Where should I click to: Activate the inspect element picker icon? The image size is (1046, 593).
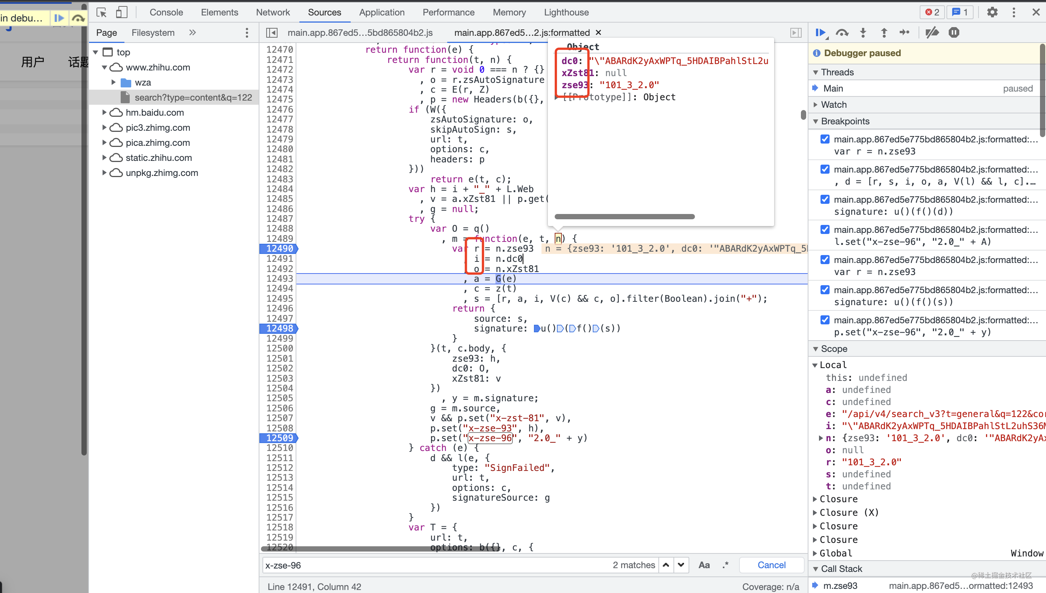(101, 12)
